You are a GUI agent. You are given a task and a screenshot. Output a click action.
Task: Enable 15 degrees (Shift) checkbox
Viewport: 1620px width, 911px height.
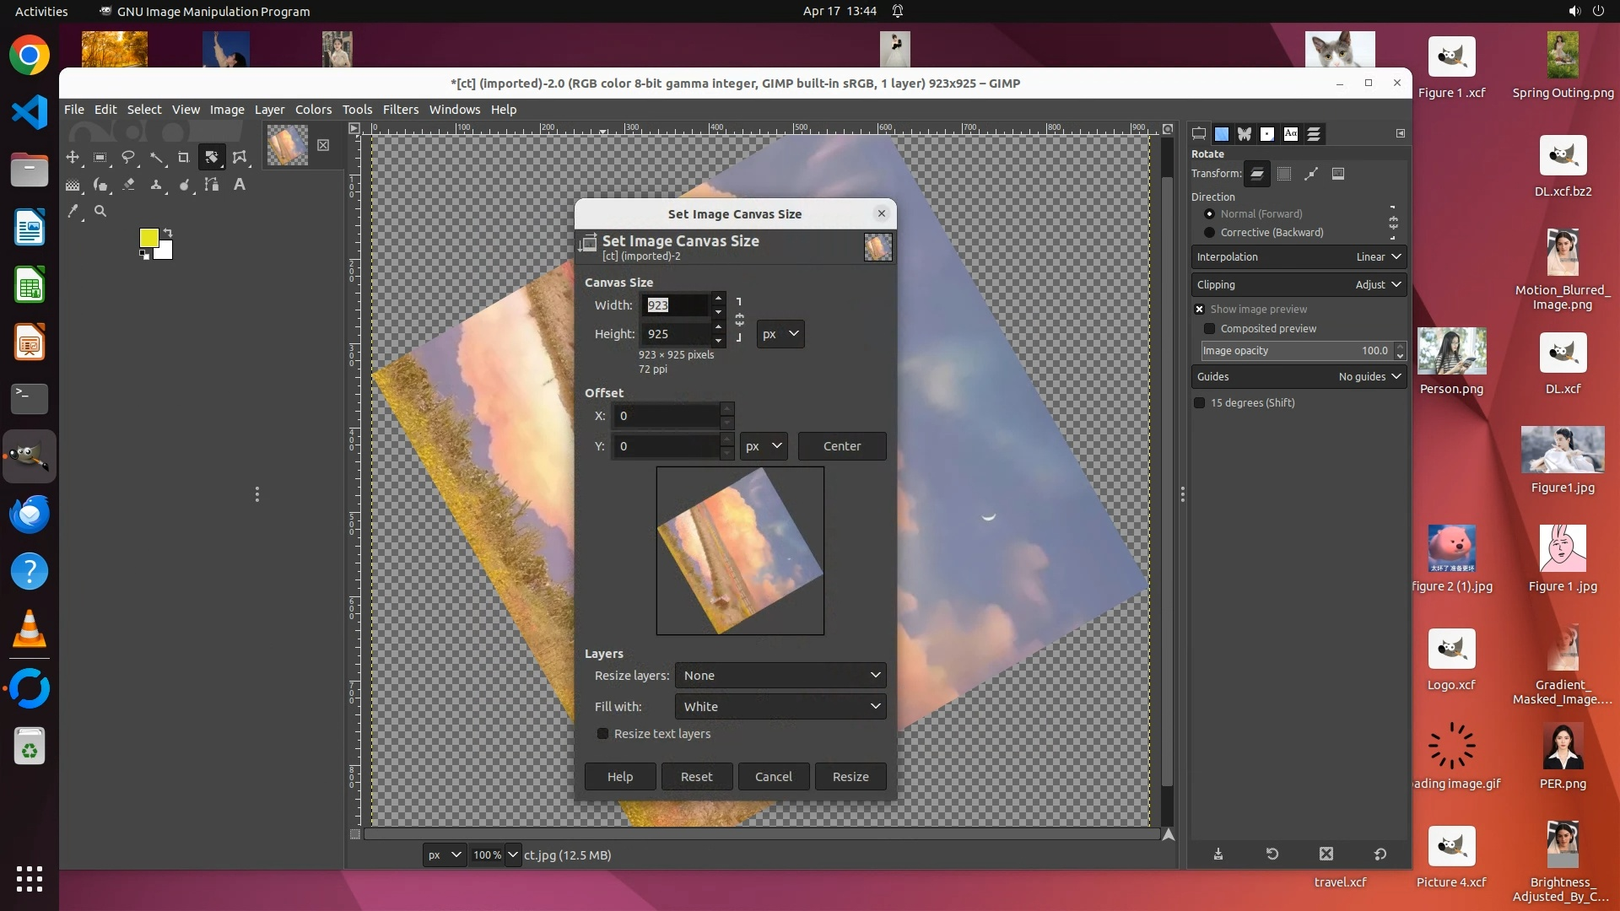(x=1200, y=403)
